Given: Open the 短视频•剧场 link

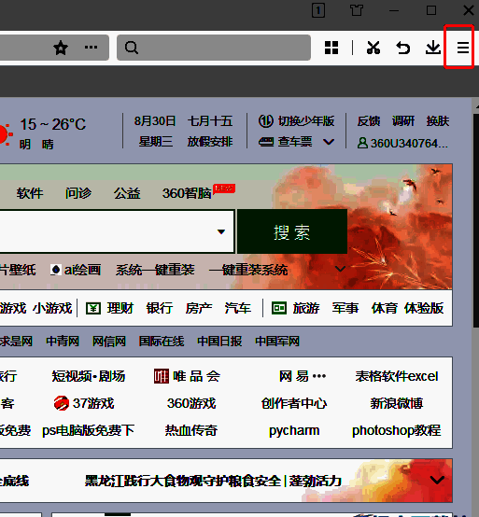Looking at the screenshot, I should [89, 376].
